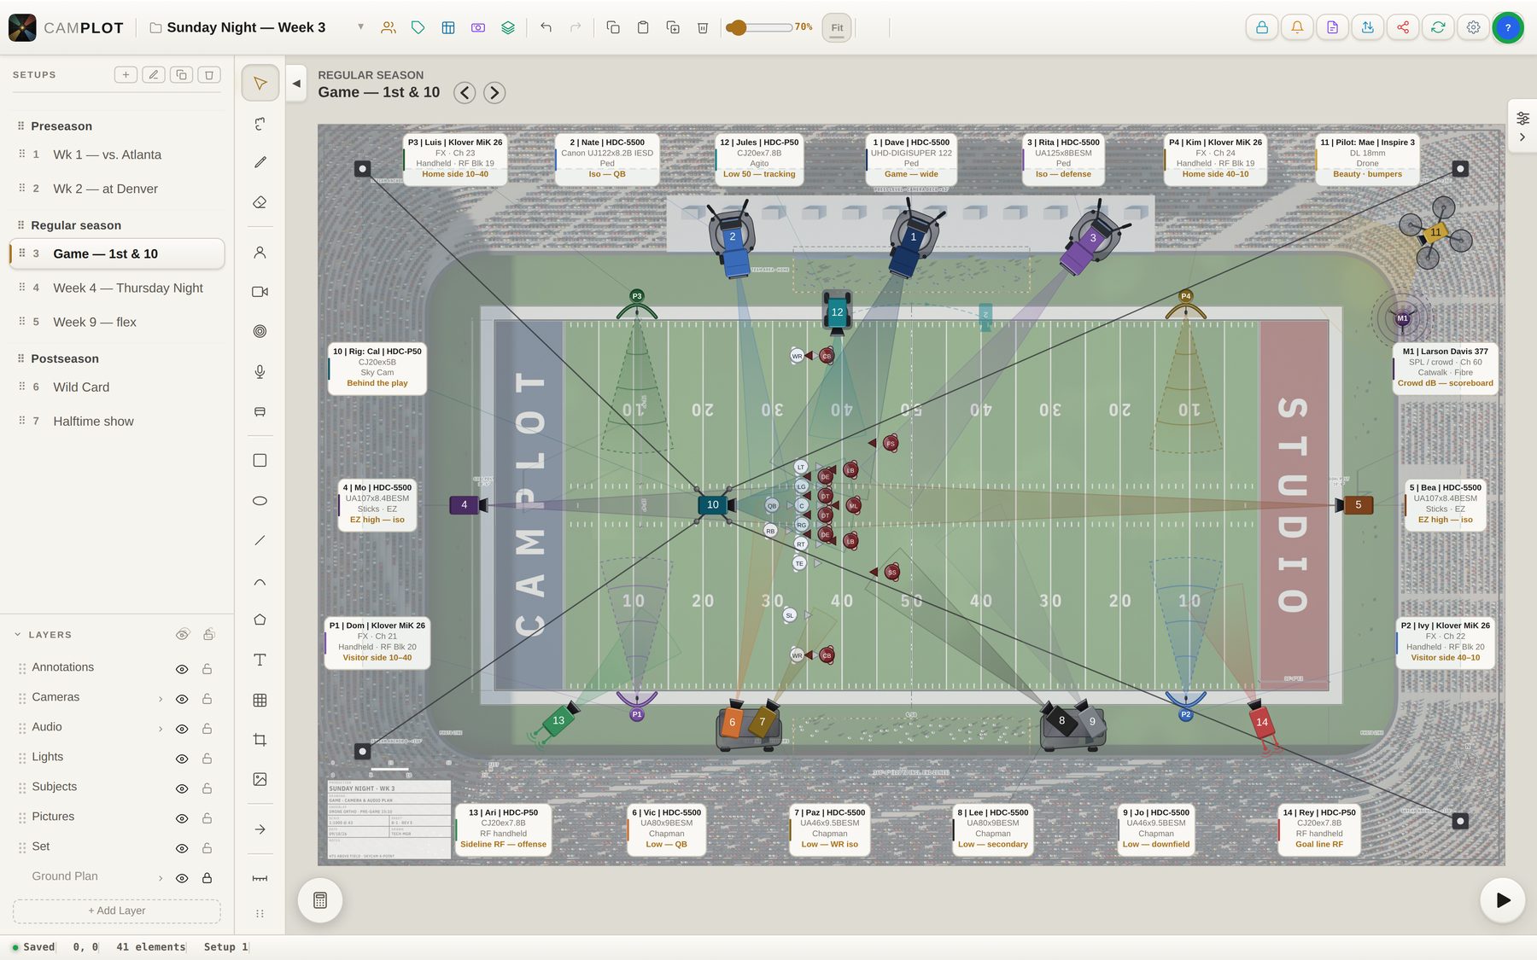Viewport: 1537px width, 960px height.
Task: Collapse the Layers panel section
Action: point(18,635)
